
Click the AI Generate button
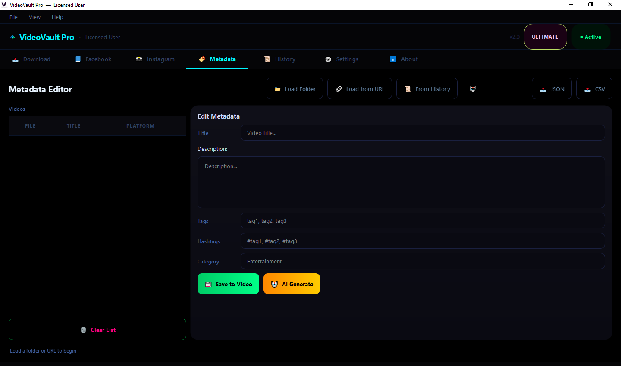click(x=292, y=284)
